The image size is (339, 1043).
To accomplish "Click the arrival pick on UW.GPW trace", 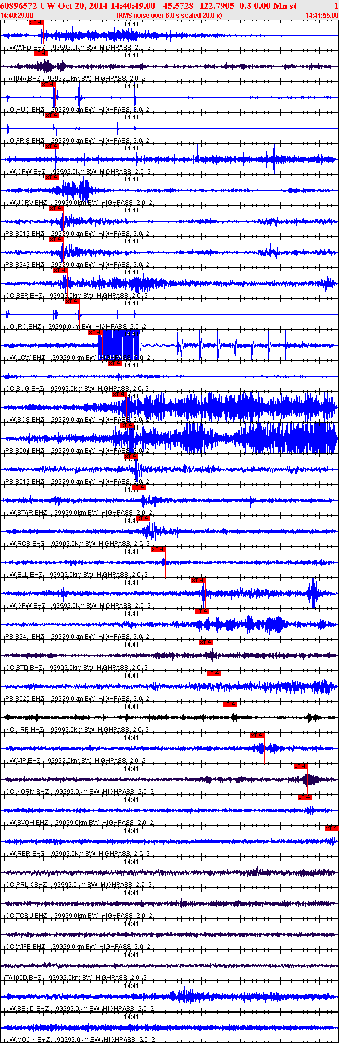I will [198, 580].
